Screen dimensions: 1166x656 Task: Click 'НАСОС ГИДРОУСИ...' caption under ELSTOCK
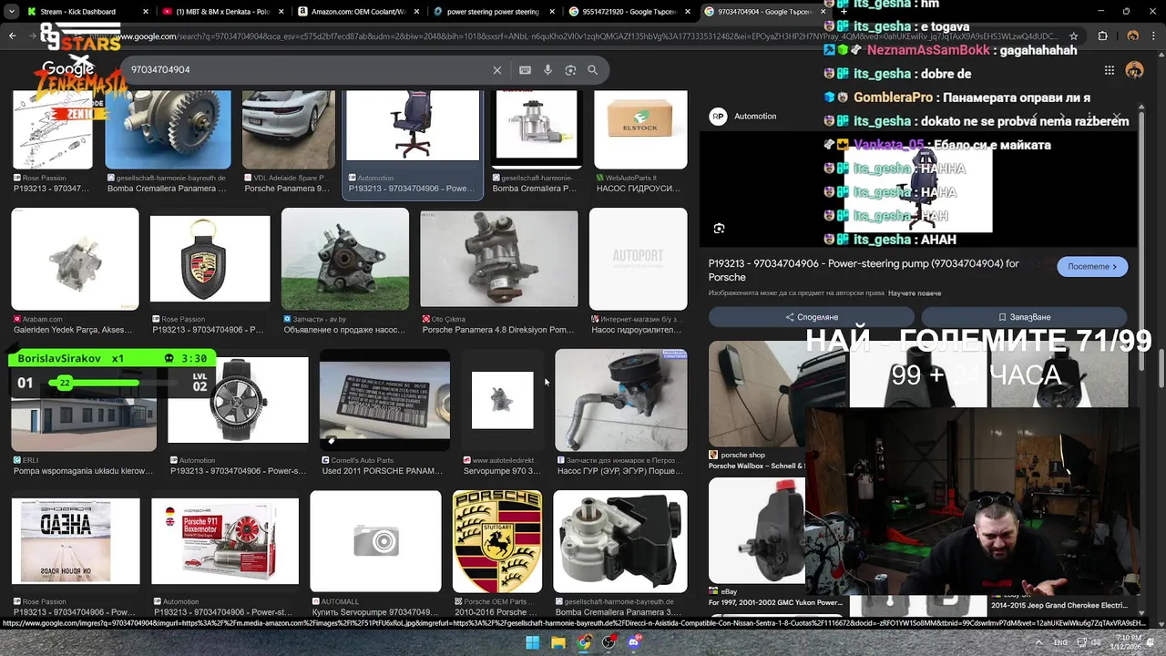point(639,189)
